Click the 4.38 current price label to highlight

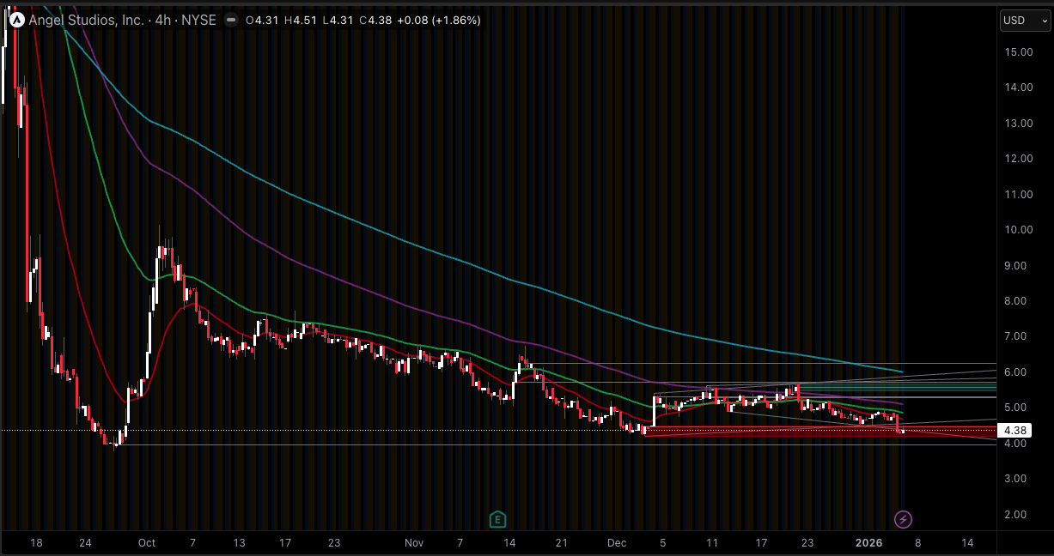[1014, 431]
